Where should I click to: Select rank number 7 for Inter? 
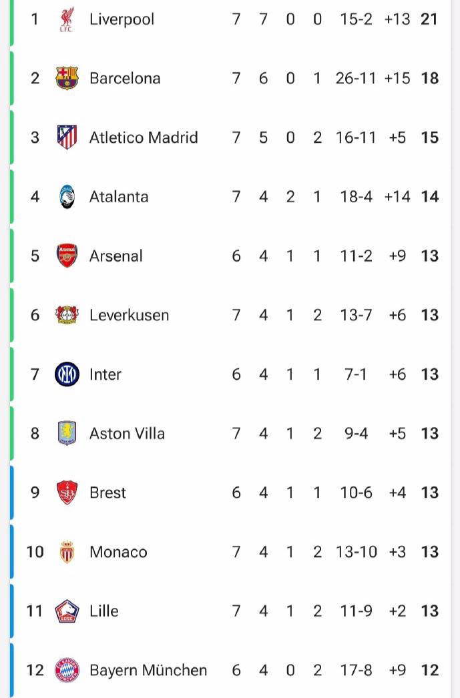tap(35, 374)
